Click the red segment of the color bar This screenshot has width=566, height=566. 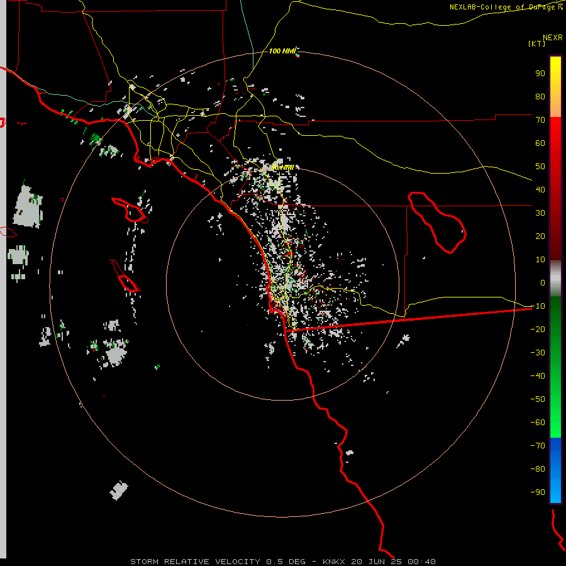click(555, 189)
